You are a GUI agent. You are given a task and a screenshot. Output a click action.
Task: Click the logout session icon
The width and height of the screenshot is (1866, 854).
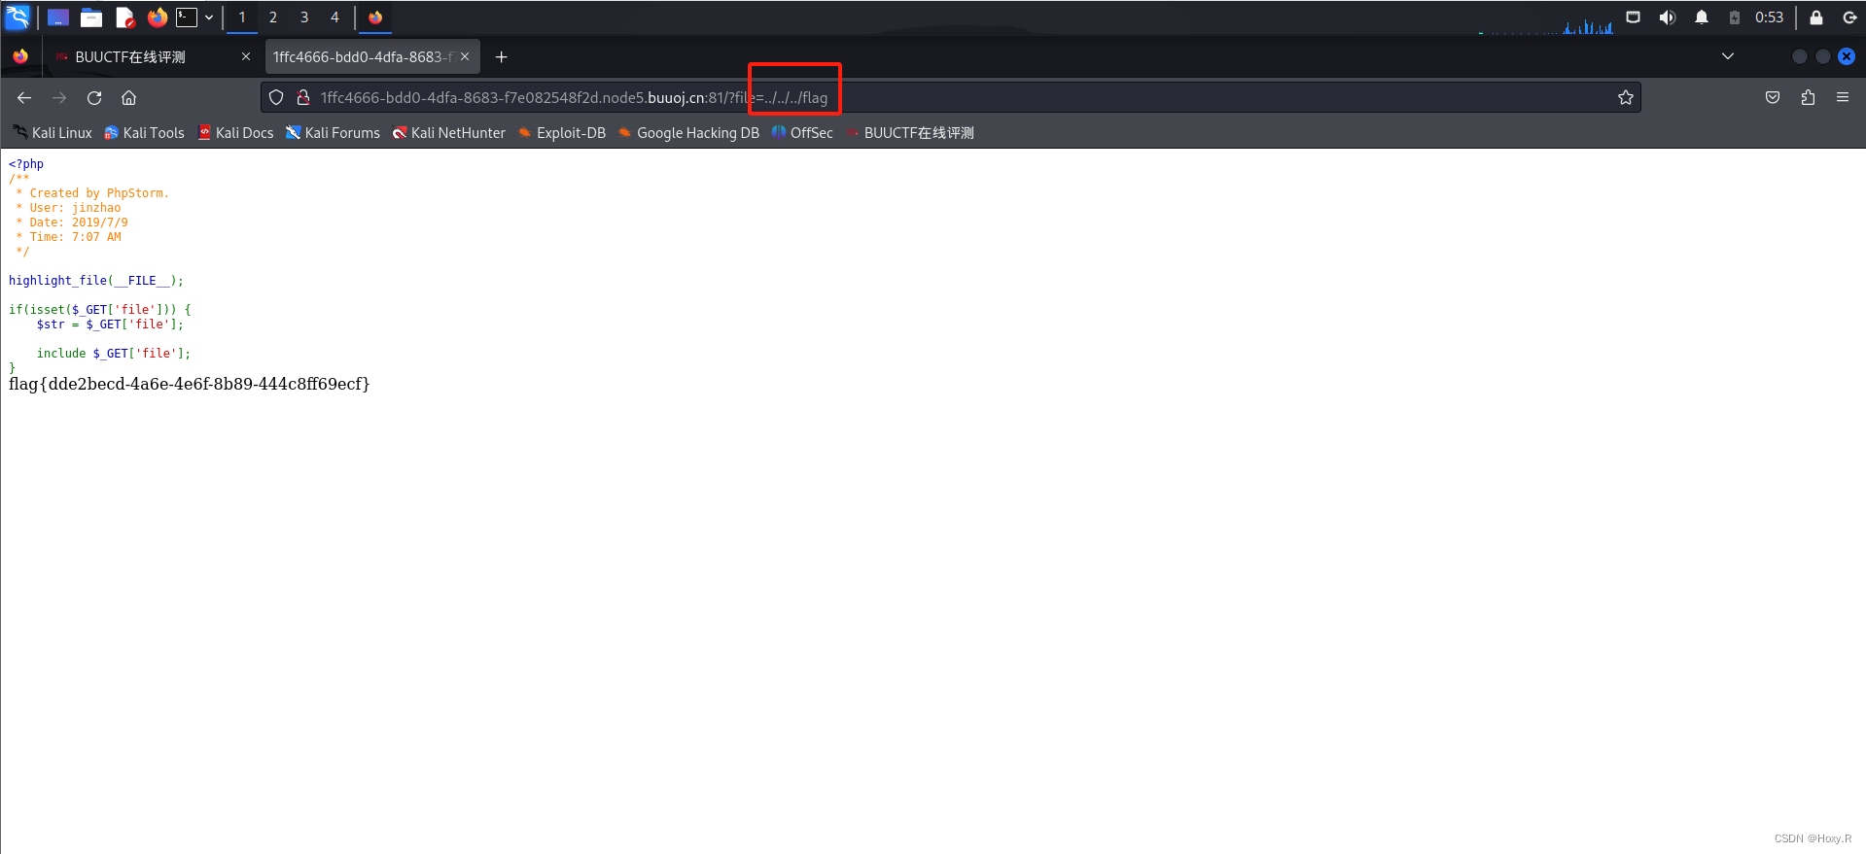(x=1849, y=17)
